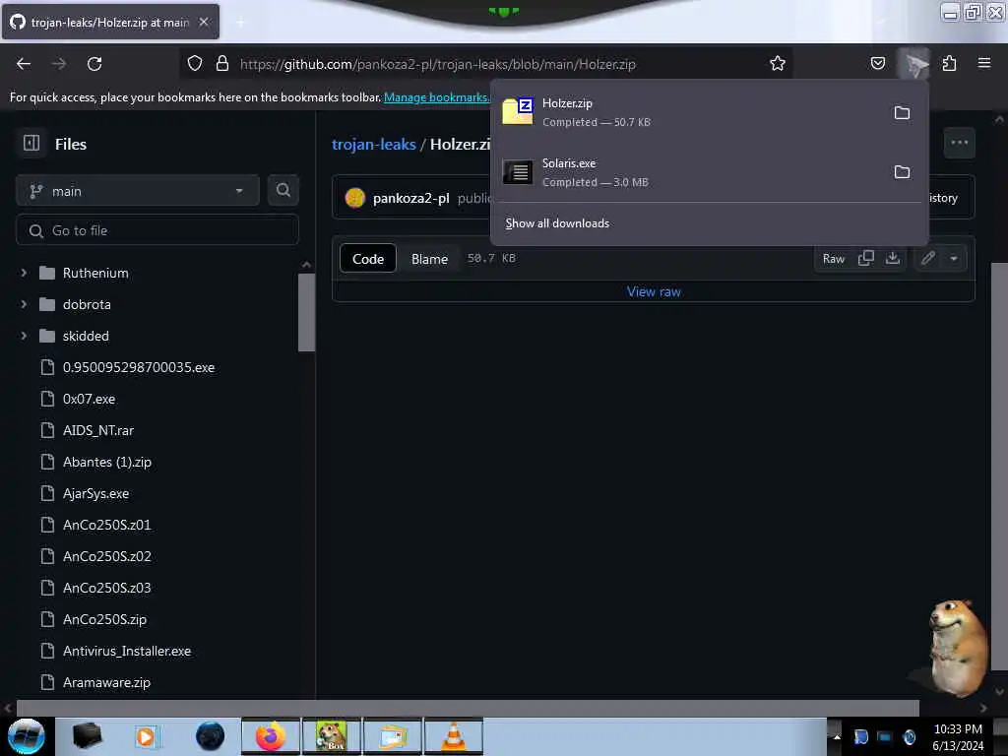Open VLC media player from the taskbar
The height and width of the screenshot is (756, 1008).
point(454,736)
